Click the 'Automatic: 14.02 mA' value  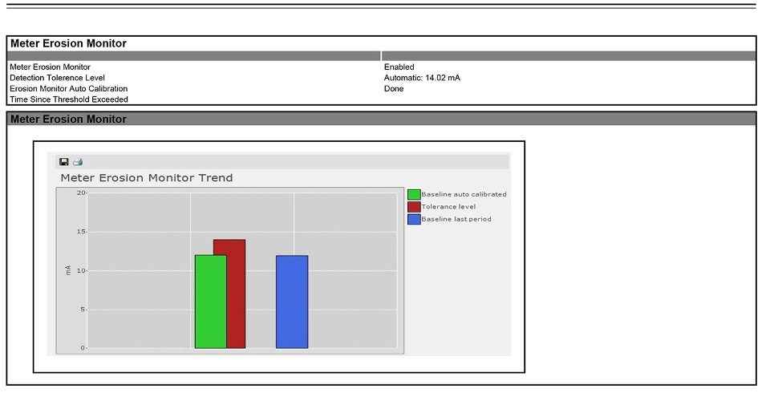(x=422, y=78)
